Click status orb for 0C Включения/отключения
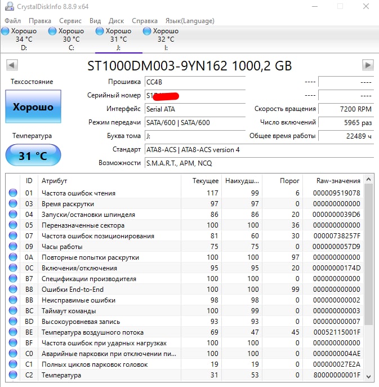 tap(13, 268)
